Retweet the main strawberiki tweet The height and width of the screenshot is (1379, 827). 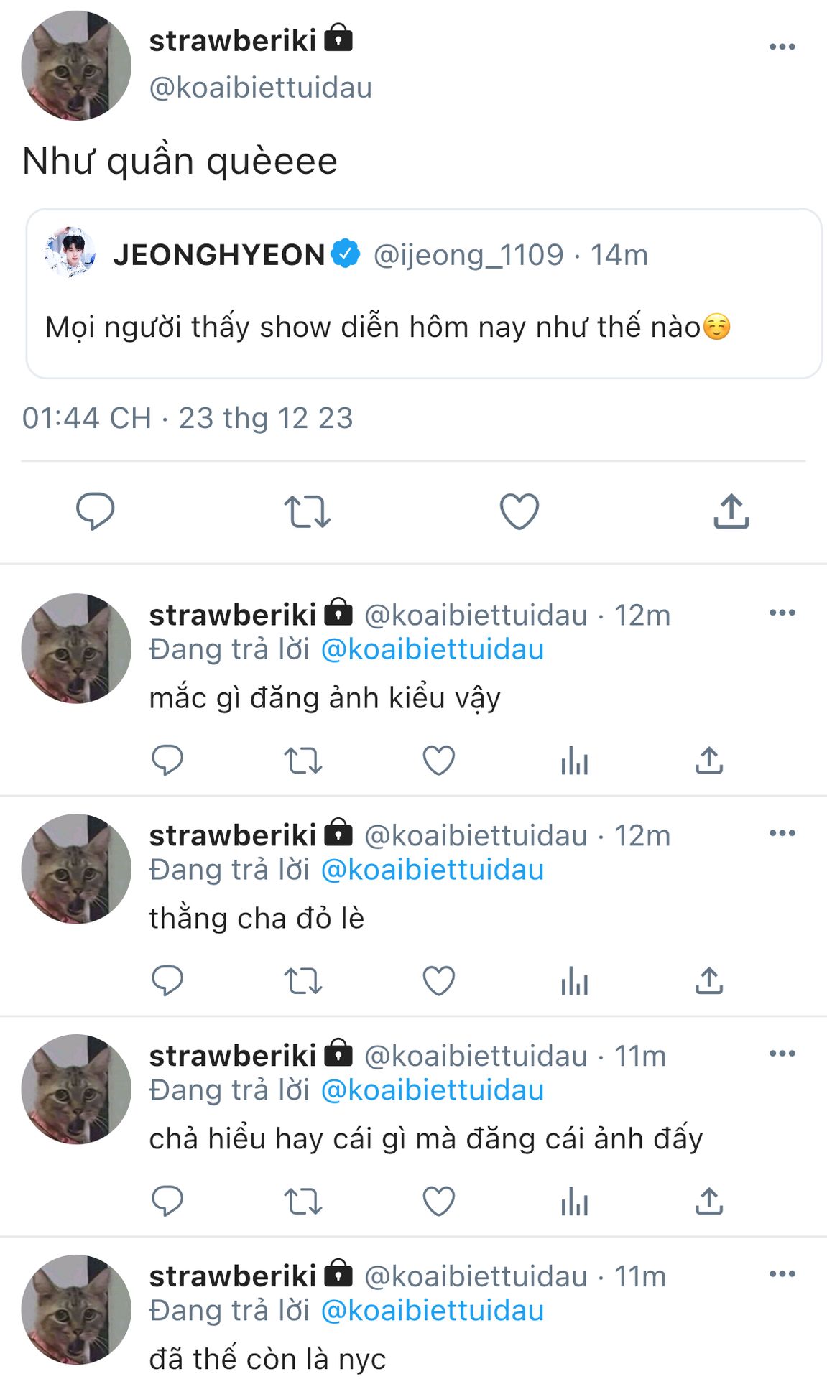pos(307,511)
